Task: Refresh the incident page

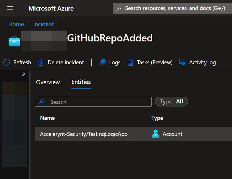Action: coord(17,62)
